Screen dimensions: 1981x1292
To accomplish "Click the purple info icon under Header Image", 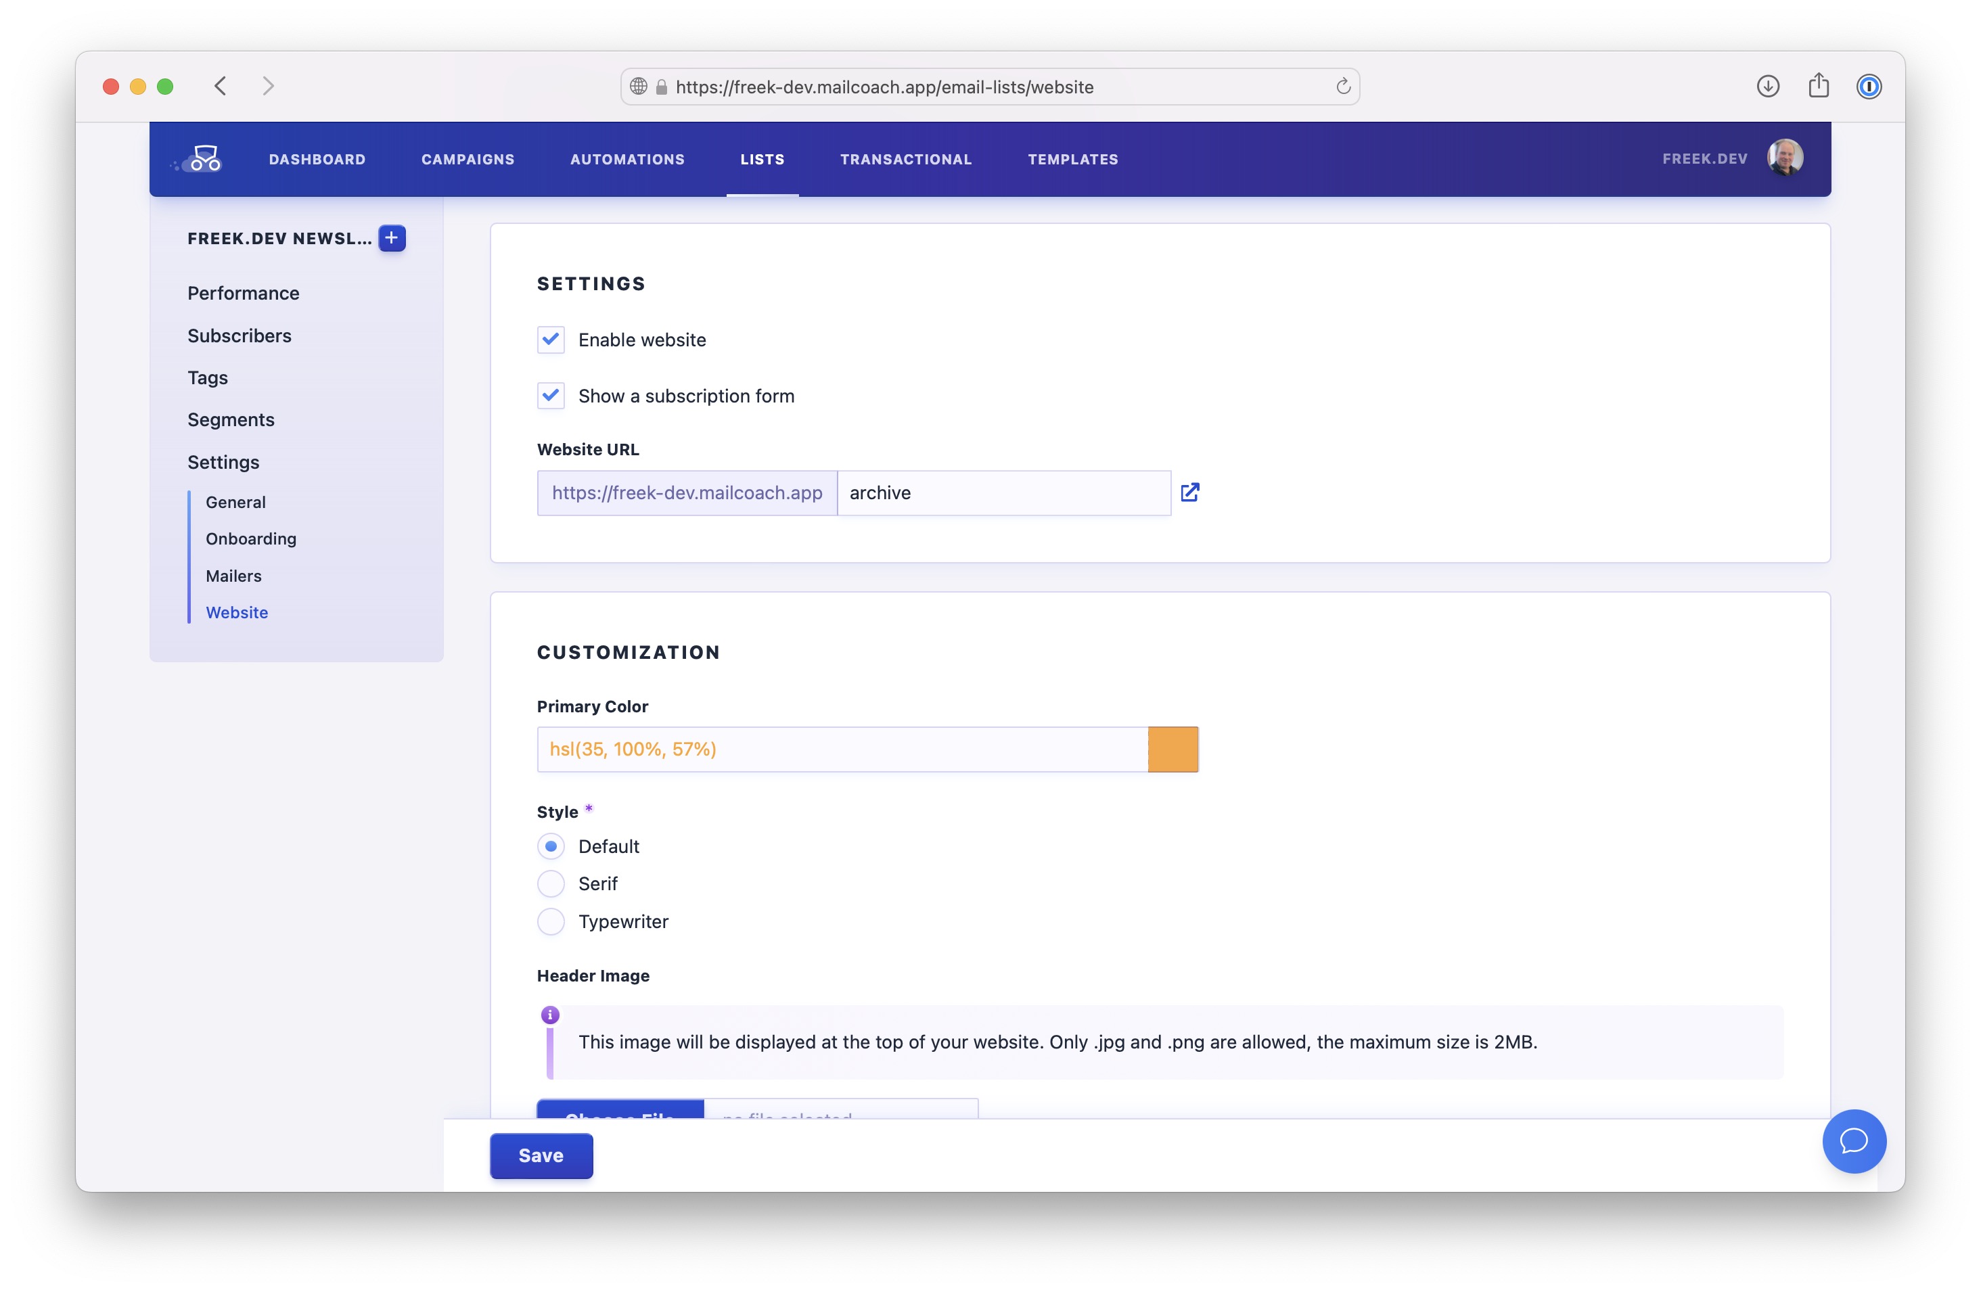I will coord(550,1015).
